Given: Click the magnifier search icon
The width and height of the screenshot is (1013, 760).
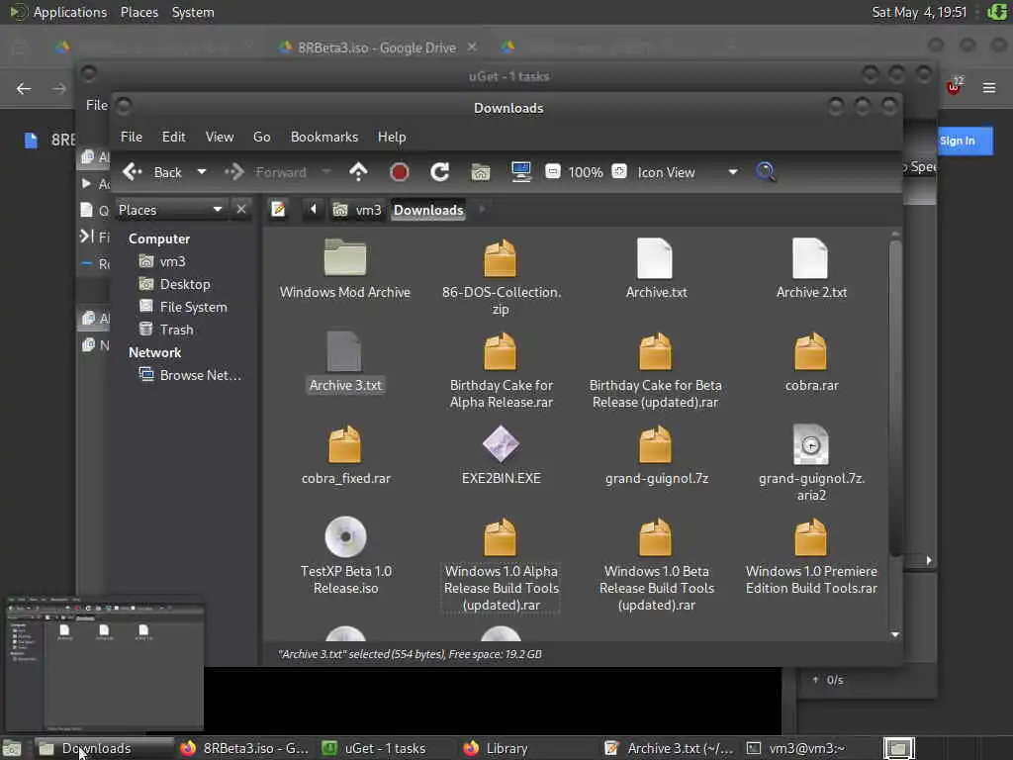Looking at the screenshot, I should point(766,172).
